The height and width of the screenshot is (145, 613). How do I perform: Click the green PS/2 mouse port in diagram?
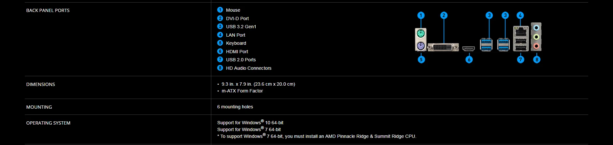pos(421,34)
